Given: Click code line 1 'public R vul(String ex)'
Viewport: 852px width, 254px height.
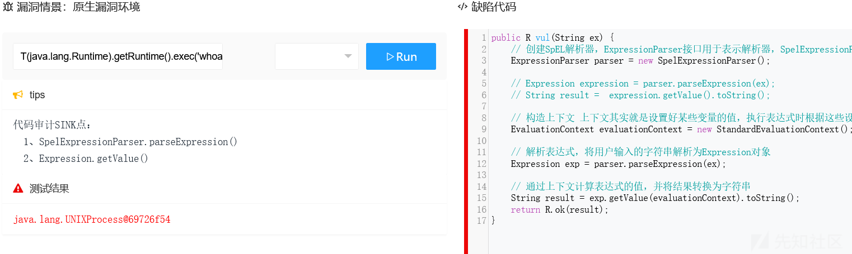Looking at the screenshot, I should pos(553,38).
